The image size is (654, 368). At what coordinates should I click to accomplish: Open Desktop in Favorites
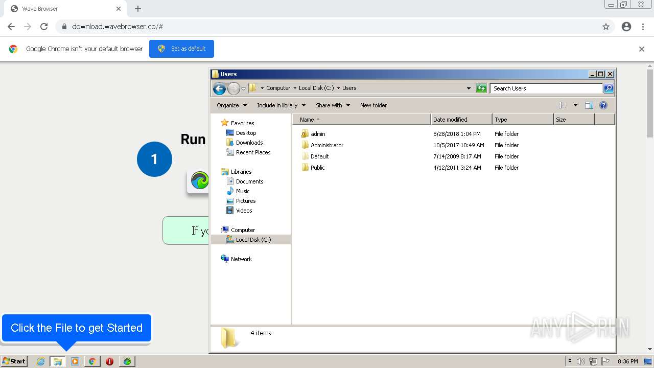coord(246,133)
